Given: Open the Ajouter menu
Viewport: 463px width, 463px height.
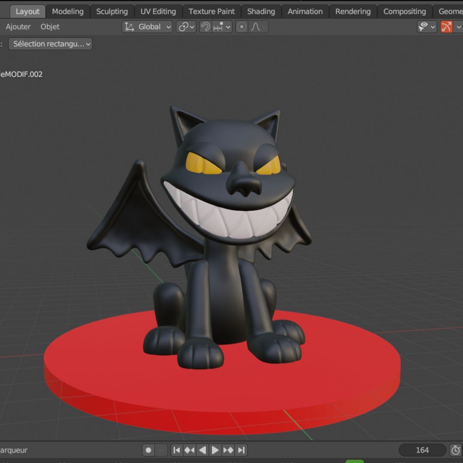Looking at the screenshot, I should click(x=18, y=27).
